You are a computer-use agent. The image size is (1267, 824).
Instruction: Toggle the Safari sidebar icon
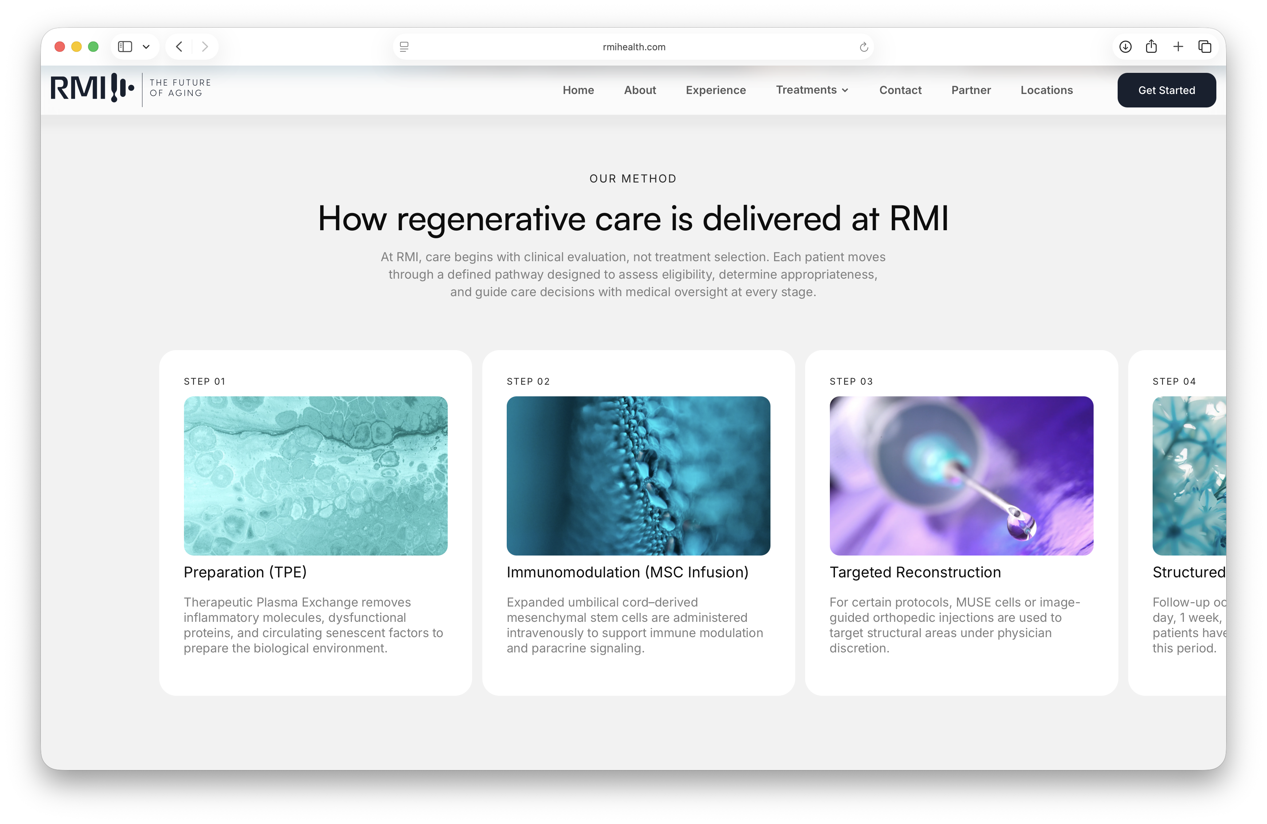click(x=125, y=47)
